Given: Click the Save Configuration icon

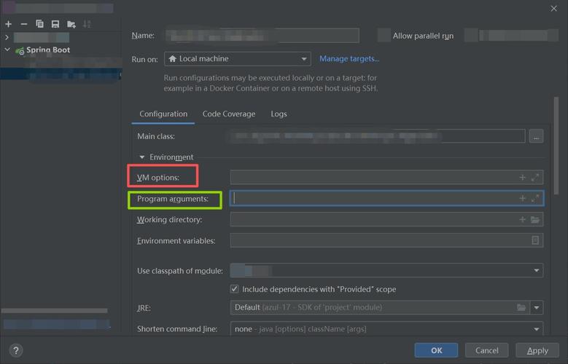Looking at the screenshot, I should (x=55, y=24).
